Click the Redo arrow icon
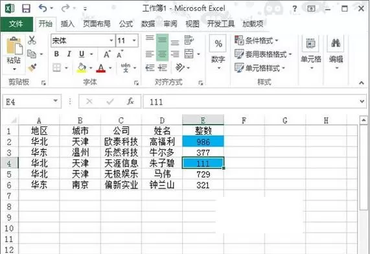The width and height of the screenshot is (370, 254). (x=65, y=8)
